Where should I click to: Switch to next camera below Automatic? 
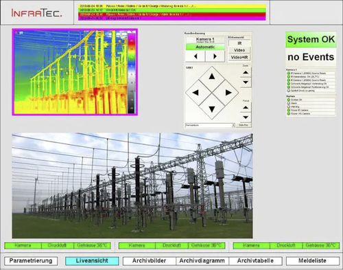pyautogui.click(x=215, y=56)
